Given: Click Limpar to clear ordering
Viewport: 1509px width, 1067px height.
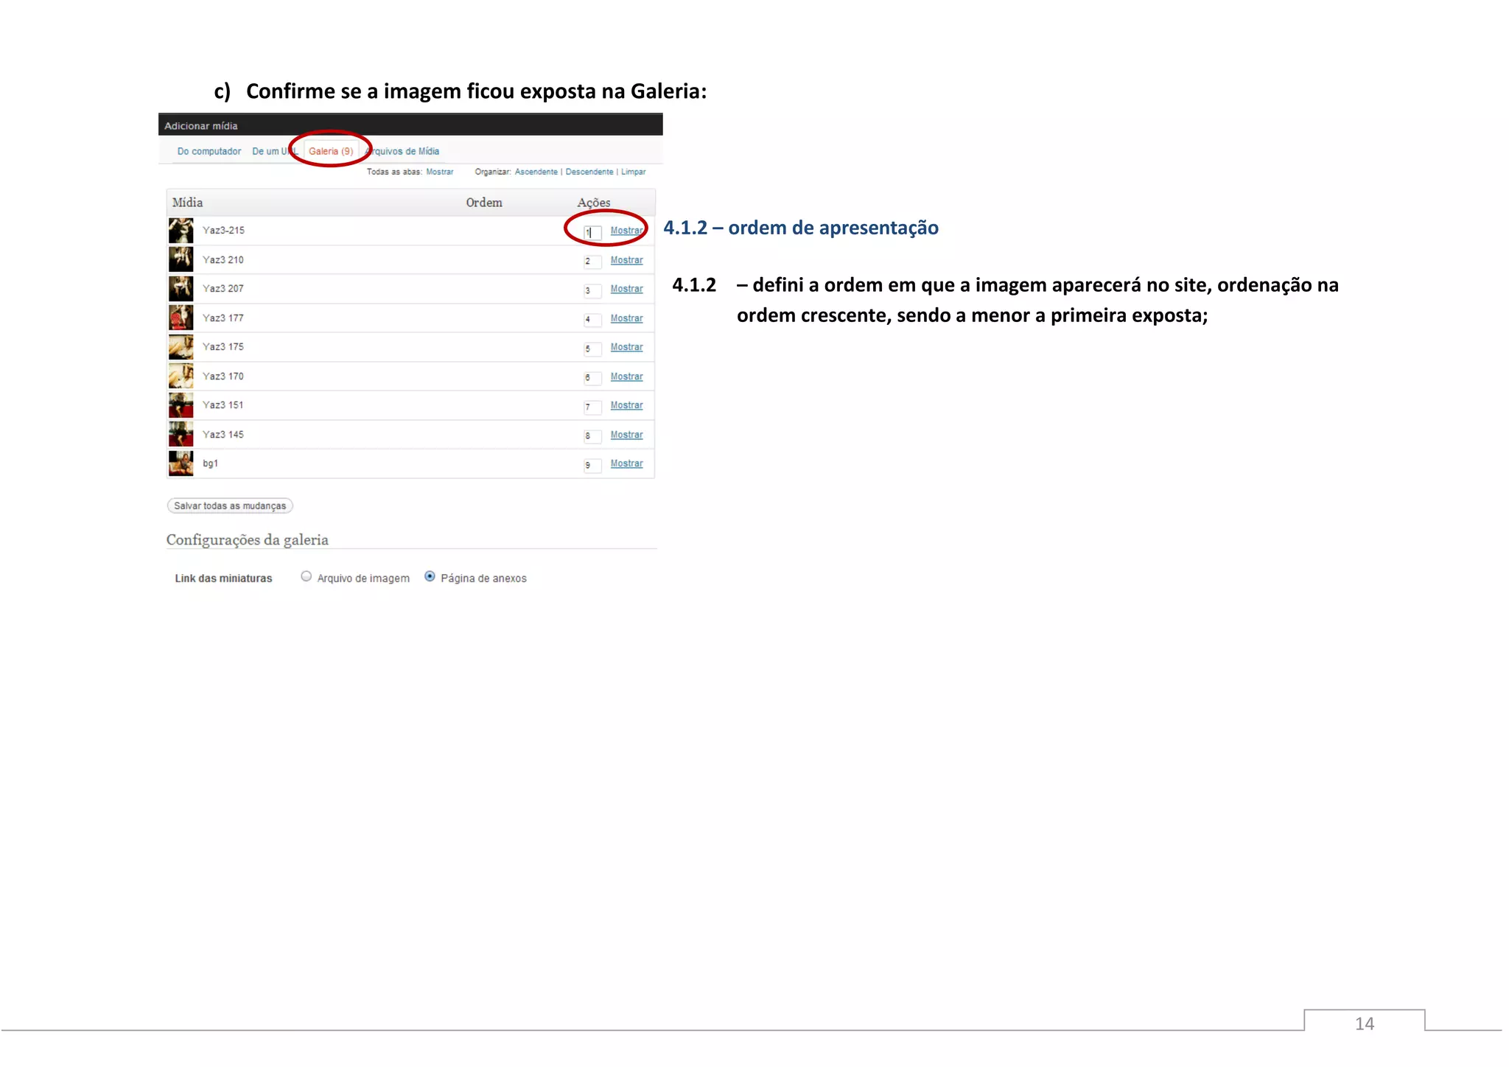Looking at the screenshot, I should tap(633, 172).
